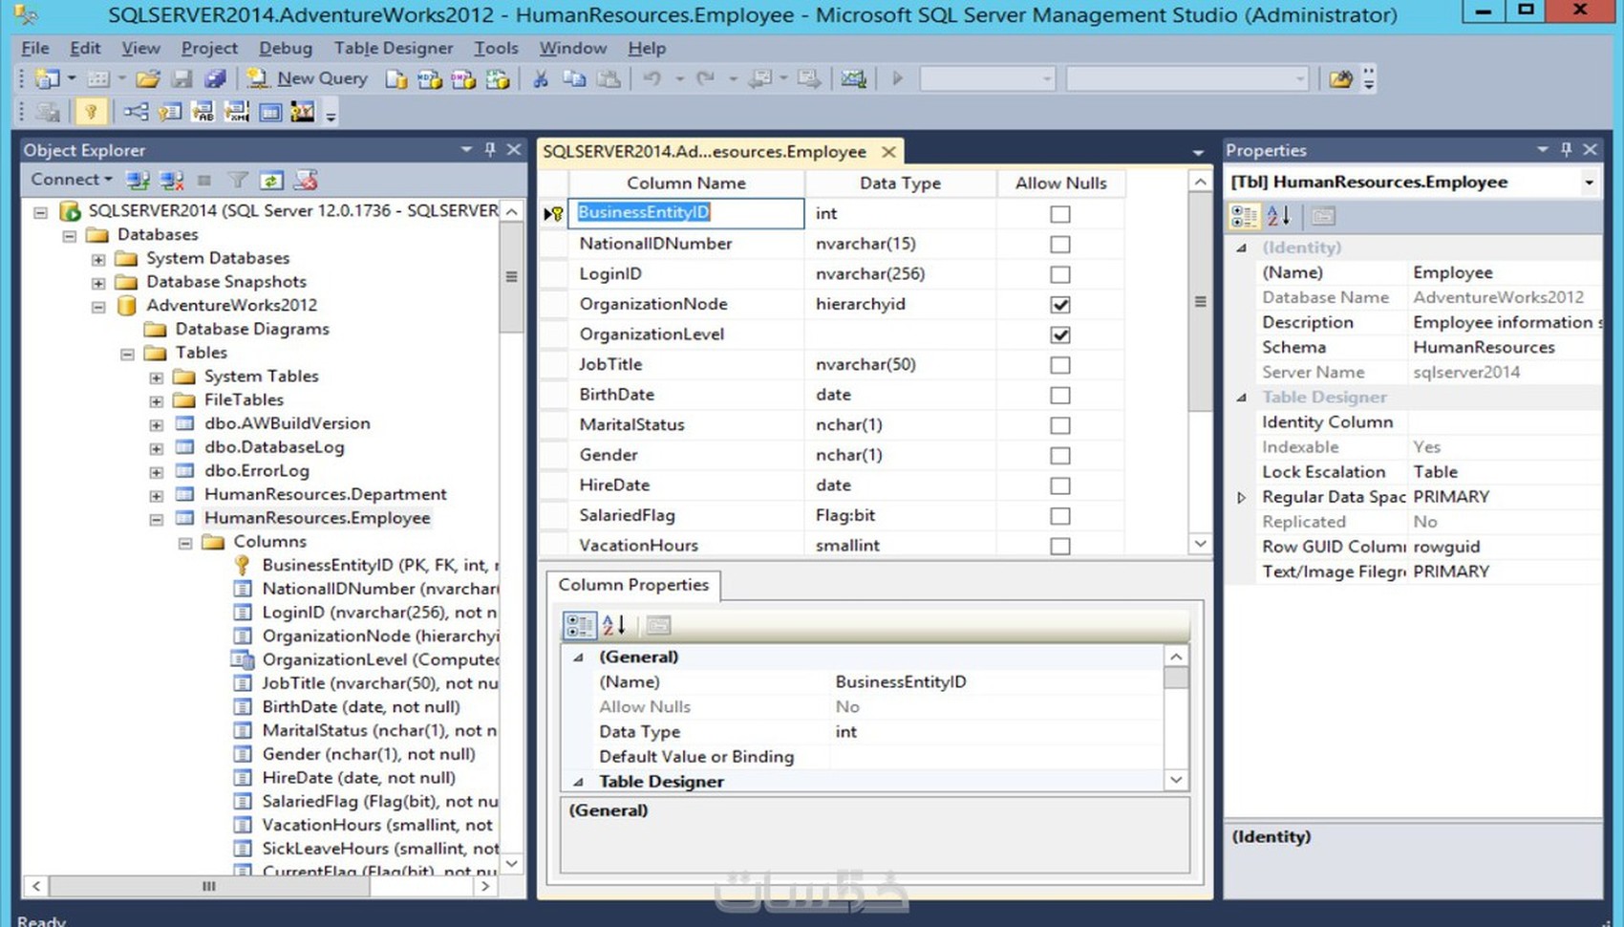Open the Connect dropdown in Object Explorer
The width and height of the screenshot is (1624, 927).
pos(70,180)
